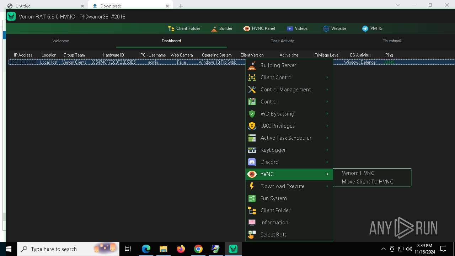Choose Move Client To HVNC
455x256 pixels.
[x=372, y=182]
